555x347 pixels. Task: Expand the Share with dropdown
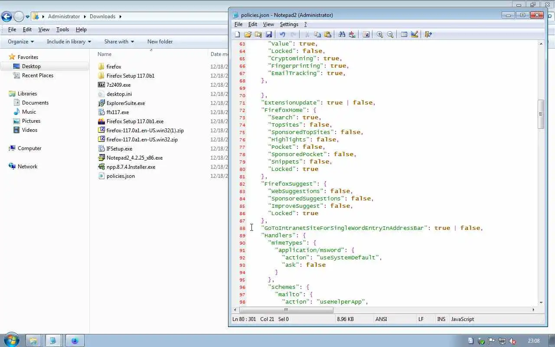pos(119,42)
